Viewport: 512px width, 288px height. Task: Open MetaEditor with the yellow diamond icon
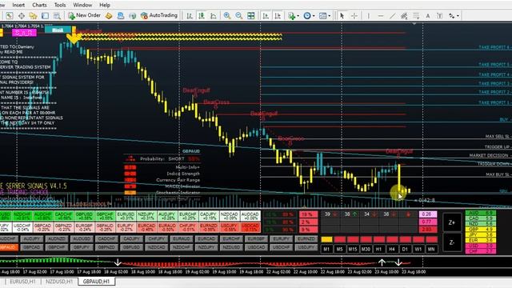pos(109,16)
